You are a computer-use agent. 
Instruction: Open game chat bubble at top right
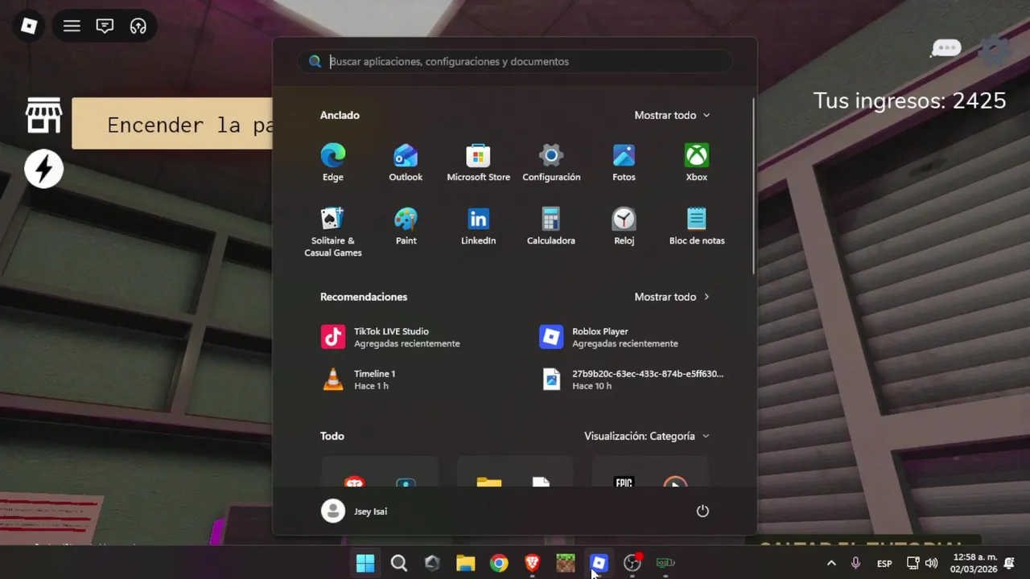point(946,49)
